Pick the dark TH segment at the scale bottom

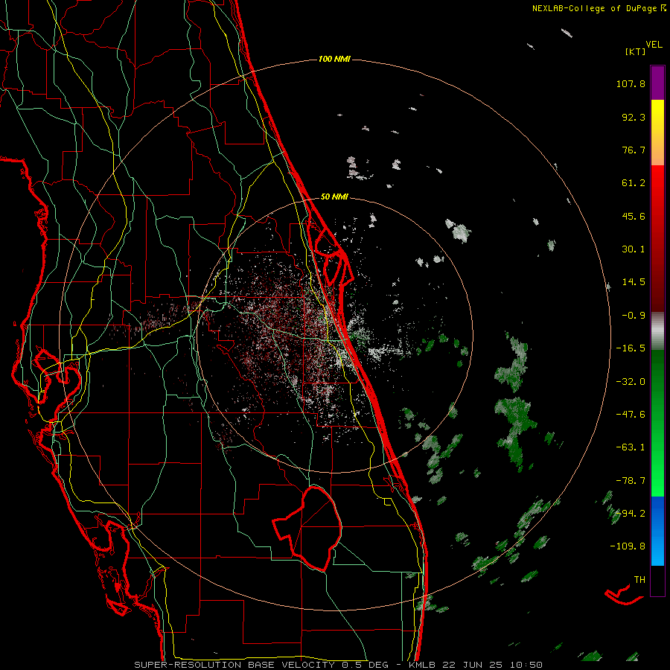(x=657, y=581)
